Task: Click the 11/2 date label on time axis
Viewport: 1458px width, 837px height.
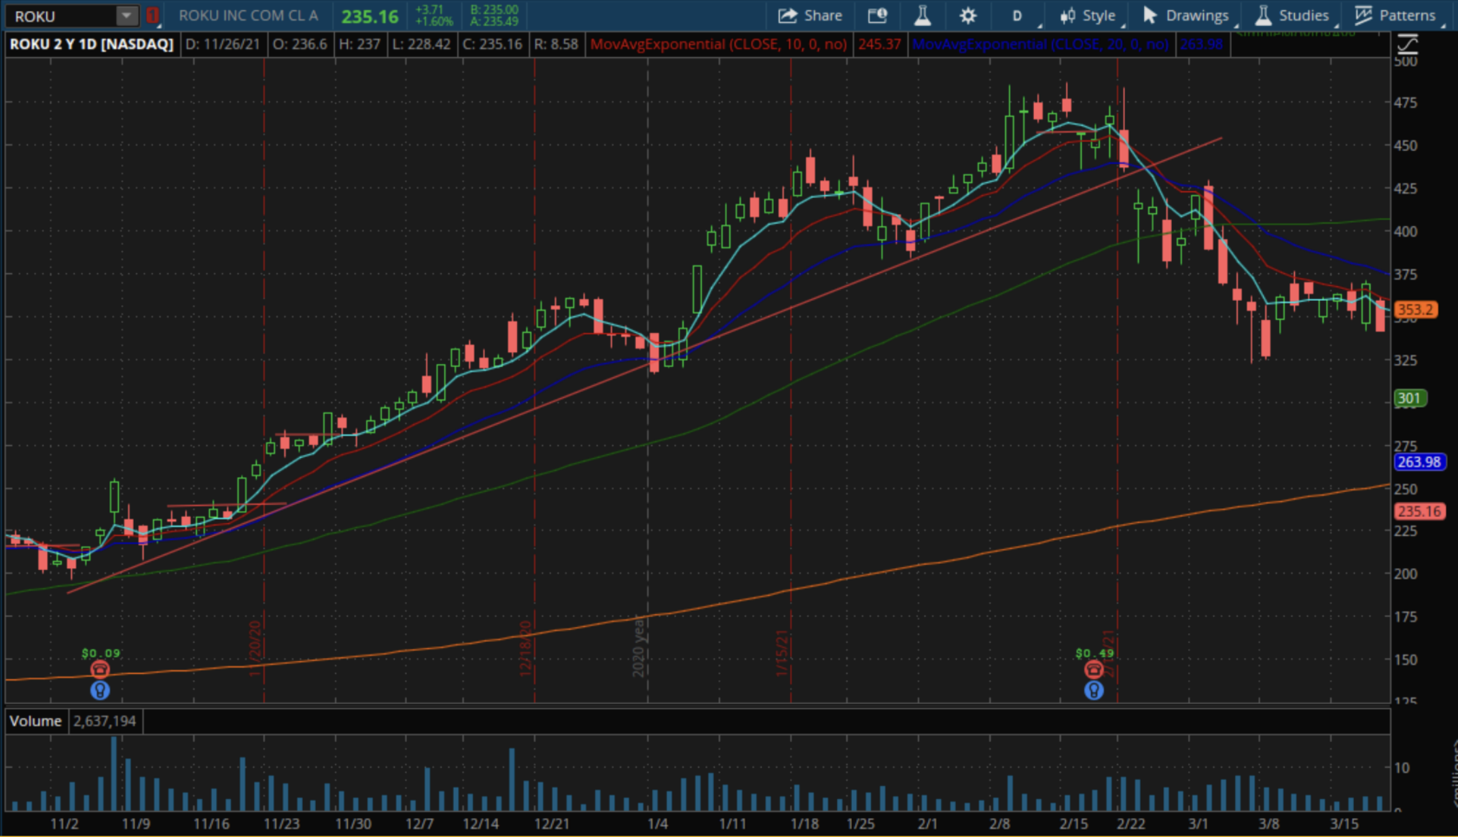Action: coord(65,823)
